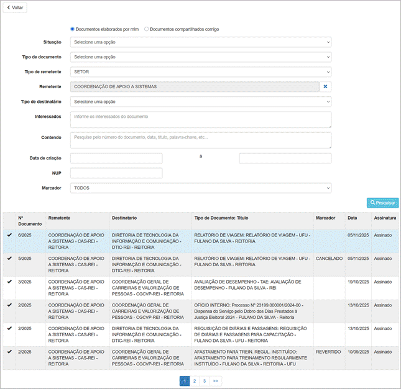Image resolution: width=401 pixels, height=389 pixels.
Task: Select 'Documentos elaborados por mim' radio option
Action: (73, 29)
